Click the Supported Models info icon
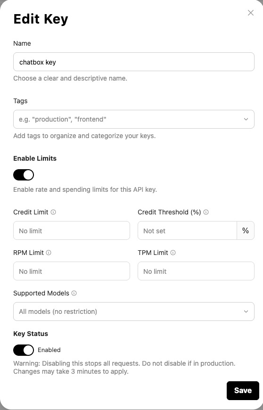Image resolution: width=263 pixels, height=410 pixels. tap(74, 293)
